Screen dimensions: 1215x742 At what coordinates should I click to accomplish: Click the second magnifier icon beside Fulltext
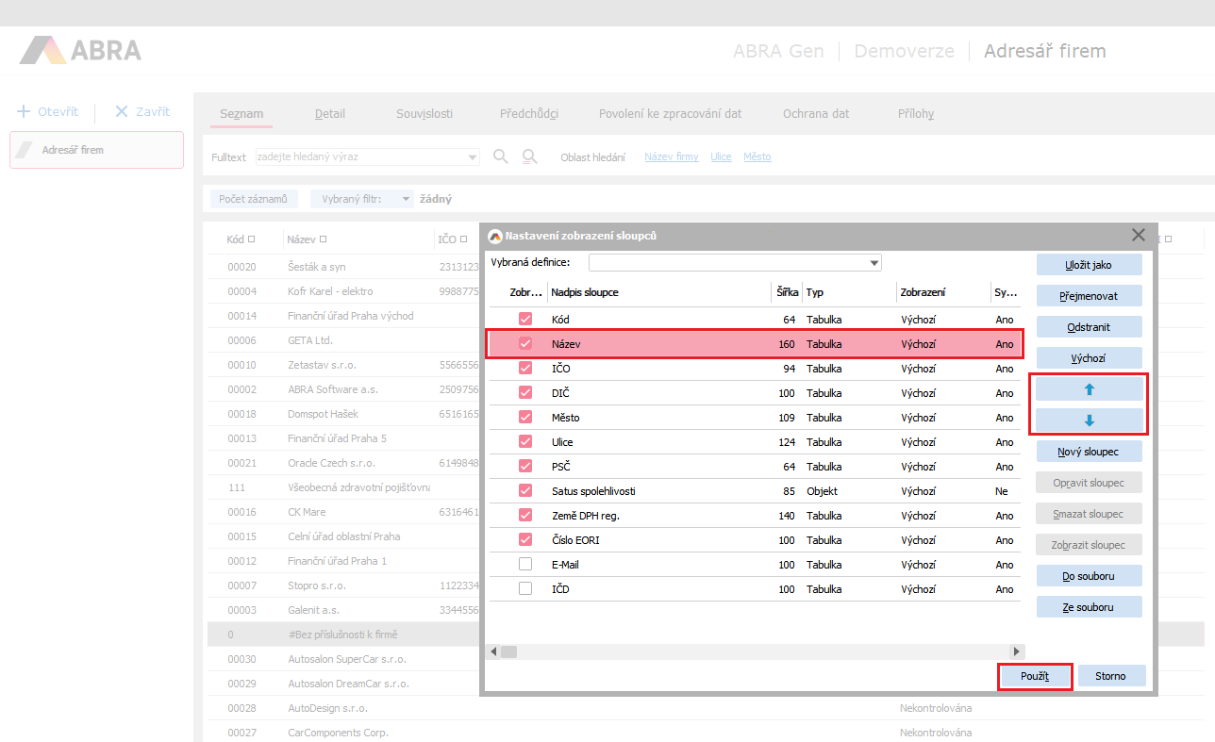[x=529, y=157]
